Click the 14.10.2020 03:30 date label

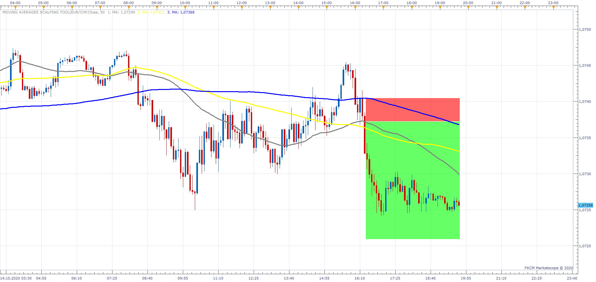pos(16,278)
